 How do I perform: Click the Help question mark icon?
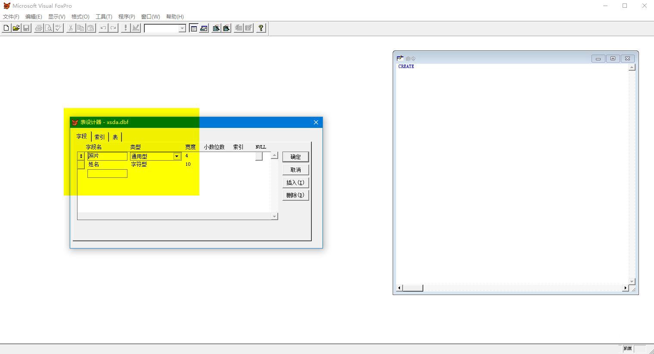[x=261, y=28]
